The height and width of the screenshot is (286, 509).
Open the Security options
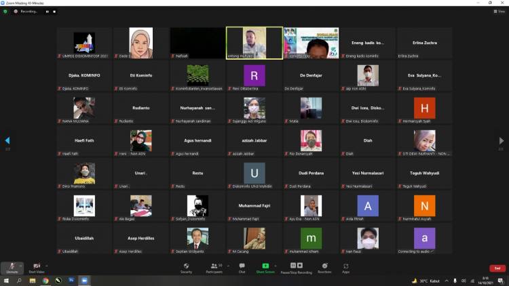click(186, 267)
